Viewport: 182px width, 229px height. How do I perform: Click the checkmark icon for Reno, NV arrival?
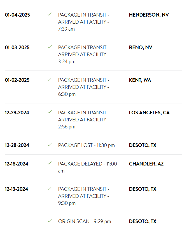point(50,47)
